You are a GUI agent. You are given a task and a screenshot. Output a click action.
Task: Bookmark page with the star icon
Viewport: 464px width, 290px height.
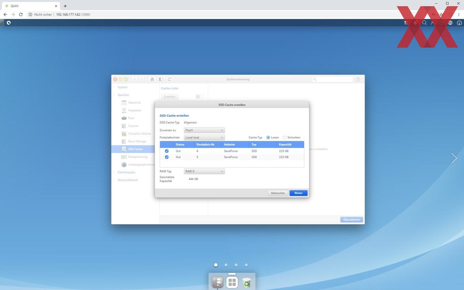click(441, 14)
